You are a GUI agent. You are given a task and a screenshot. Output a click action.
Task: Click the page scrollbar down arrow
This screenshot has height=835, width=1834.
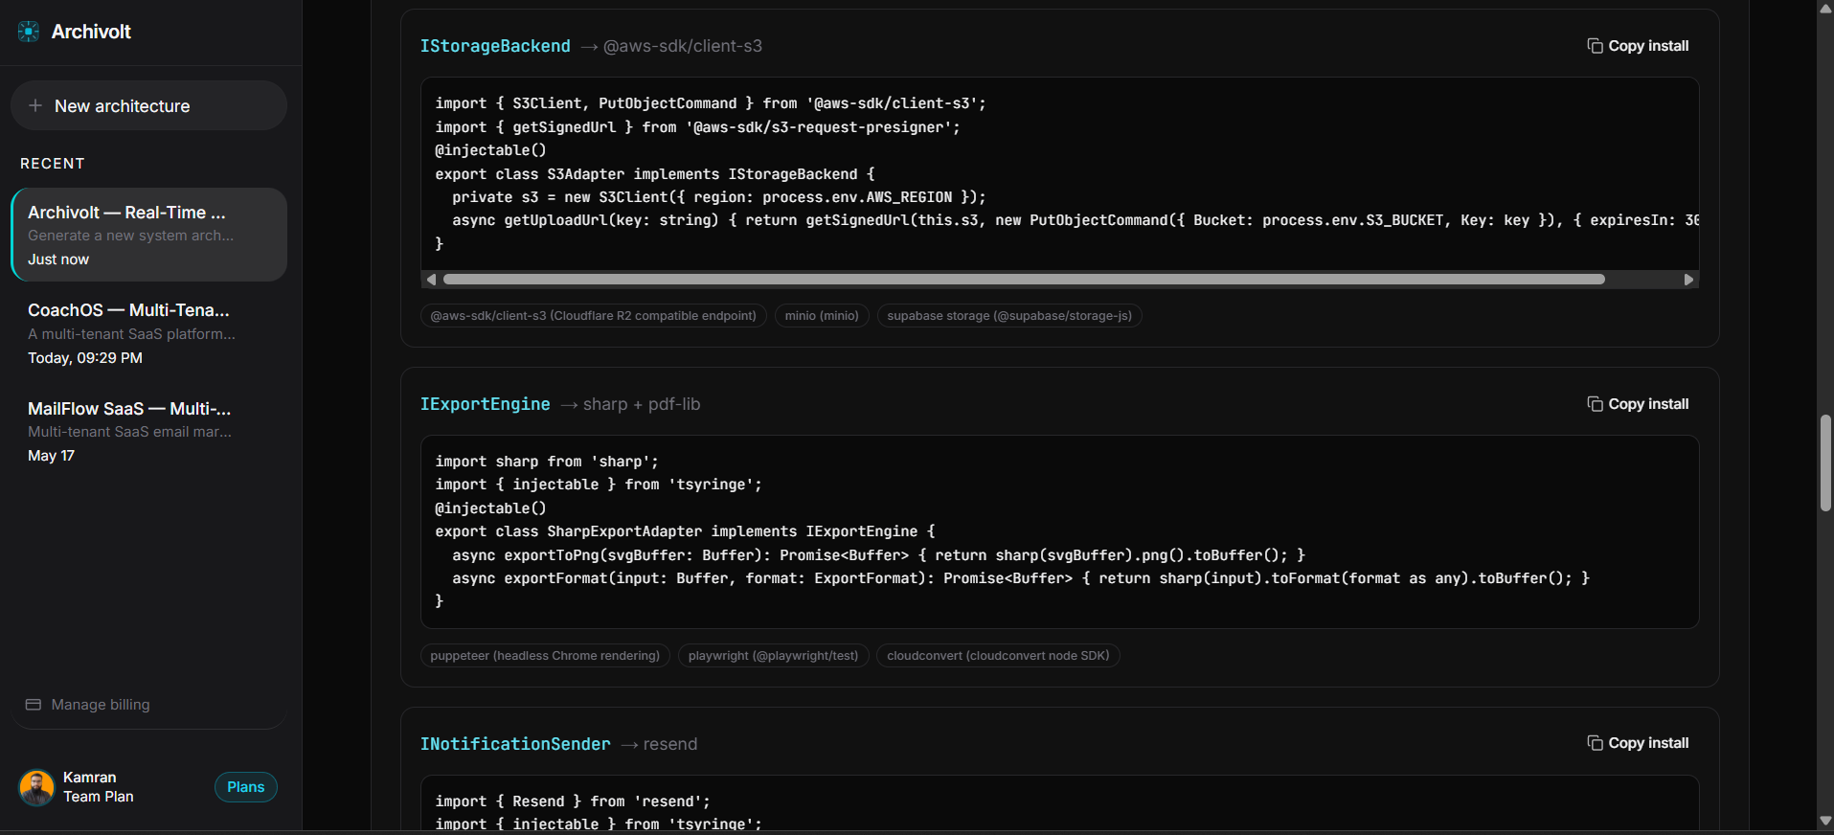coord(1825,821)
